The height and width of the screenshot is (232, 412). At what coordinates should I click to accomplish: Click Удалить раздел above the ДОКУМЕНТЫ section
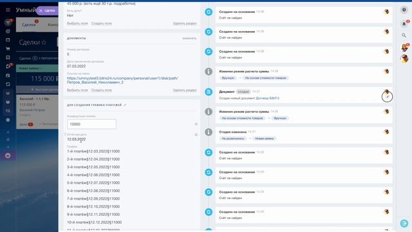point(185,23)
